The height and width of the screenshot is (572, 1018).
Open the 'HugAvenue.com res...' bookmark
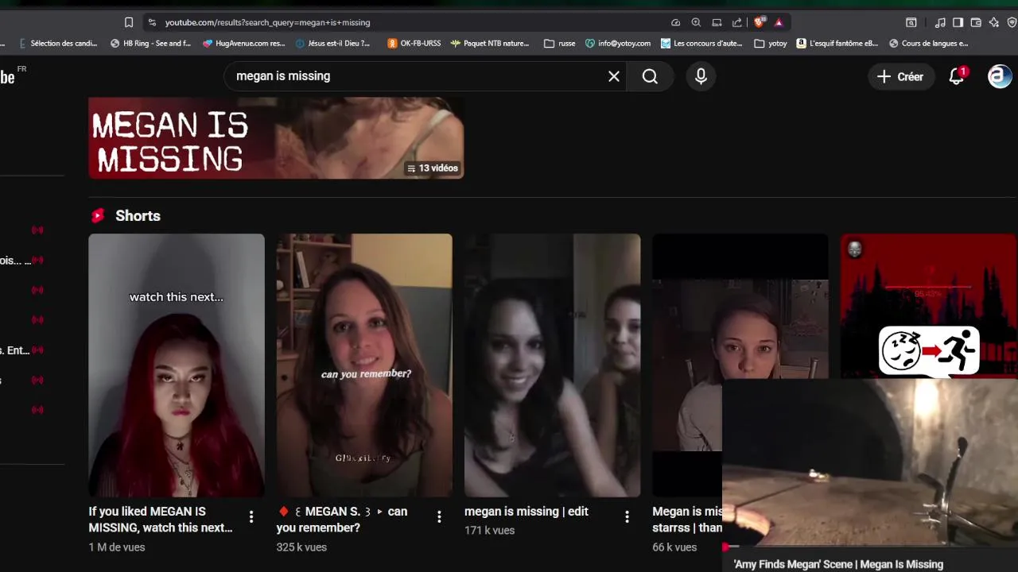click(243, 44)
